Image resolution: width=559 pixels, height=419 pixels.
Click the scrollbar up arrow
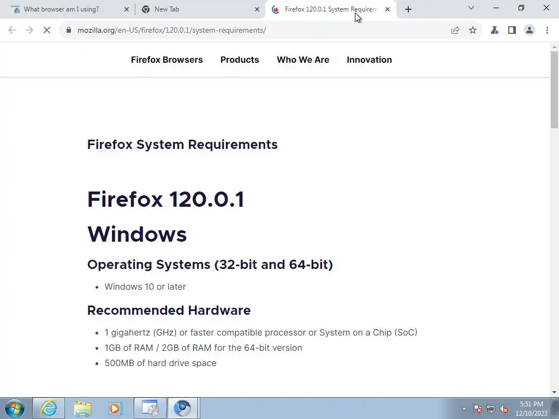(x=555, y=47)
